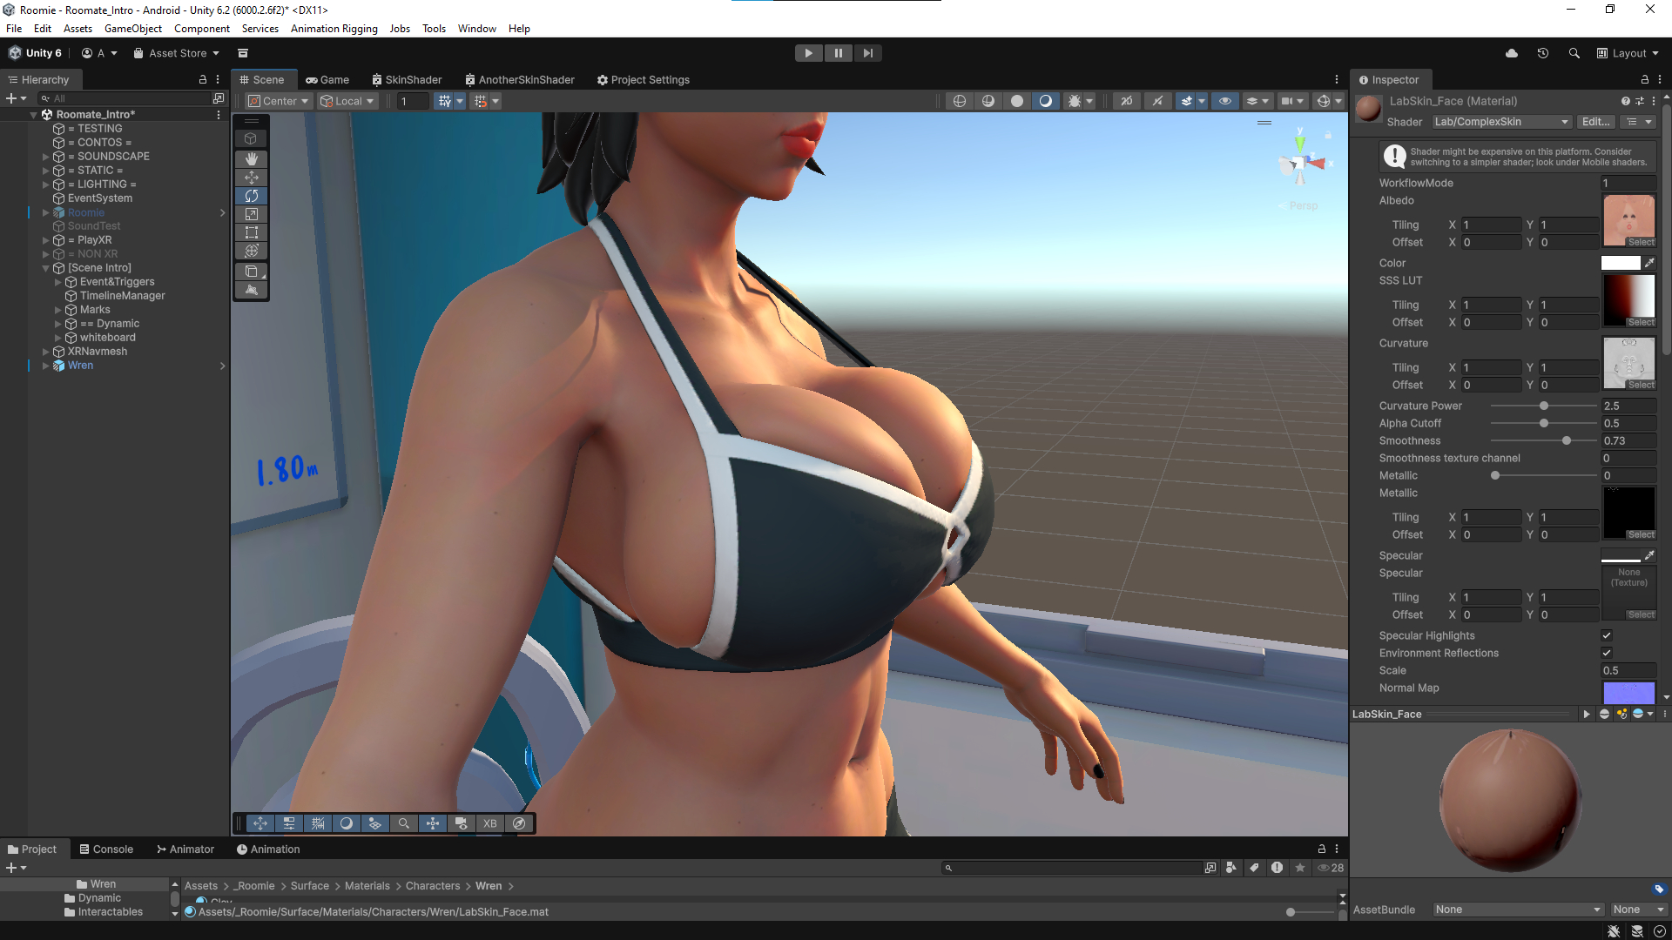Select the Move tool in scene toolbar

pos(251,178)
